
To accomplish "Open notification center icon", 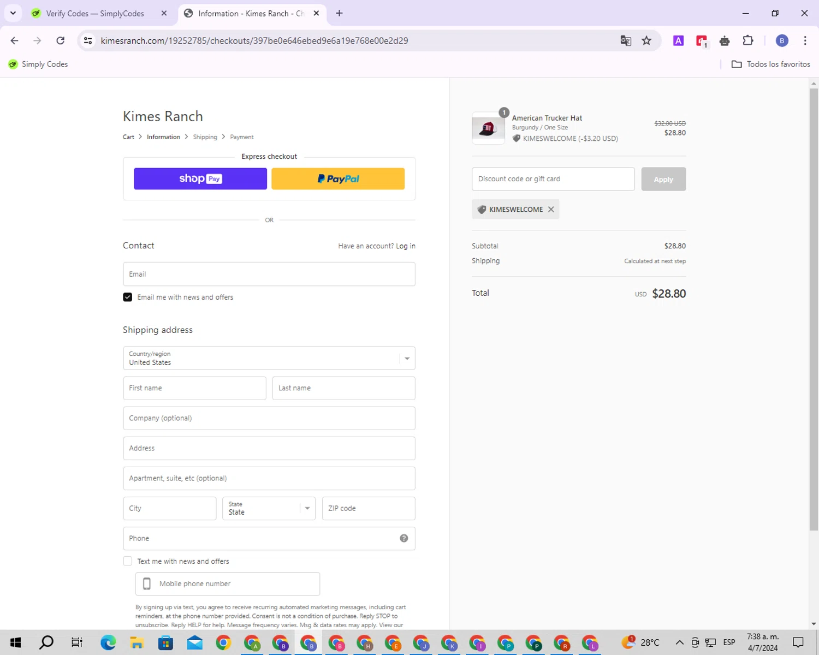I will tap(798, 642).
